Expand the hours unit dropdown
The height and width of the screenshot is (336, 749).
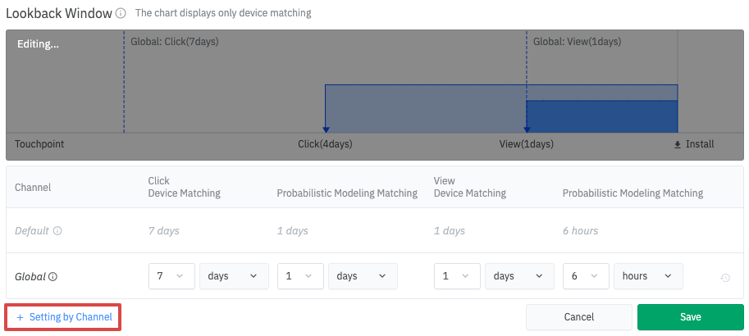[x=648, y=276]
